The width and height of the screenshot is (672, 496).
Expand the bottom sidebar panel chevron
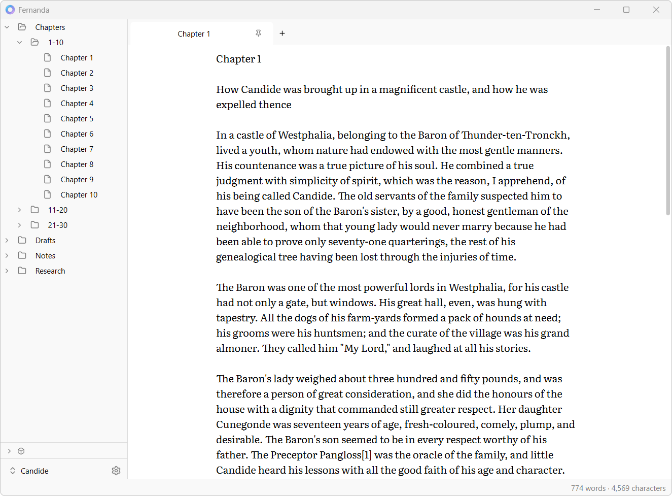pos(9,451)
